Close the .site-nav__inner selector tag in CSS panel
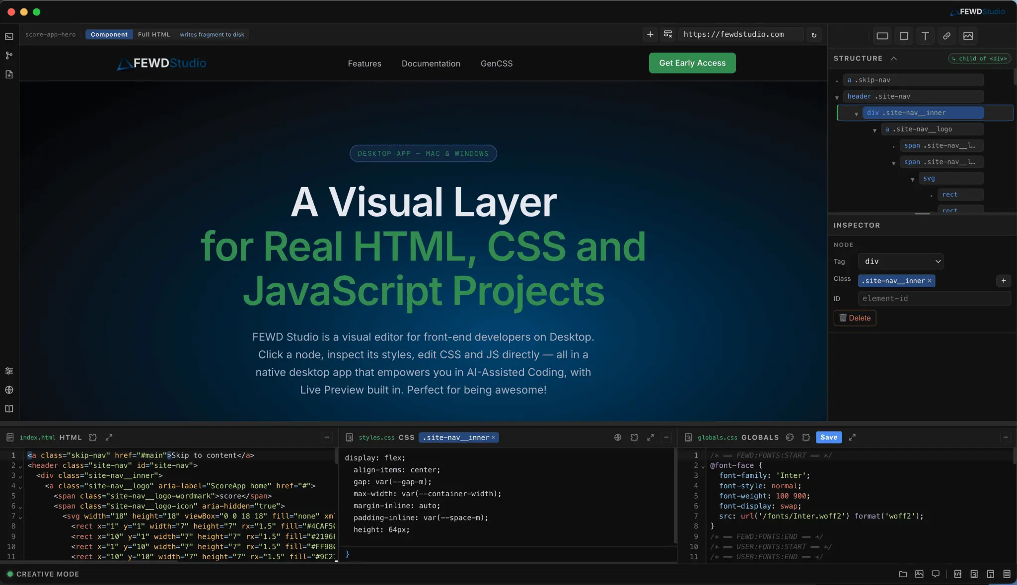This screenshot has width=1017, height=585. pyautogui.click(x=493, y=438)
